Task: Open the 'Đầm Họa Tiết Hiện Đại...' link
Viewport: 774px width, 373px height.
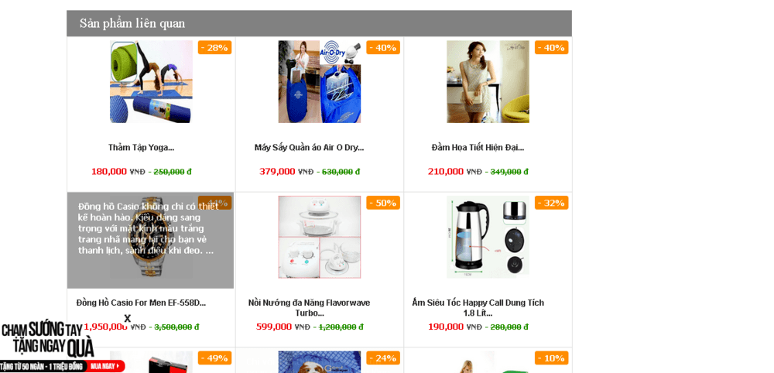Action: [x=478, y=148]
